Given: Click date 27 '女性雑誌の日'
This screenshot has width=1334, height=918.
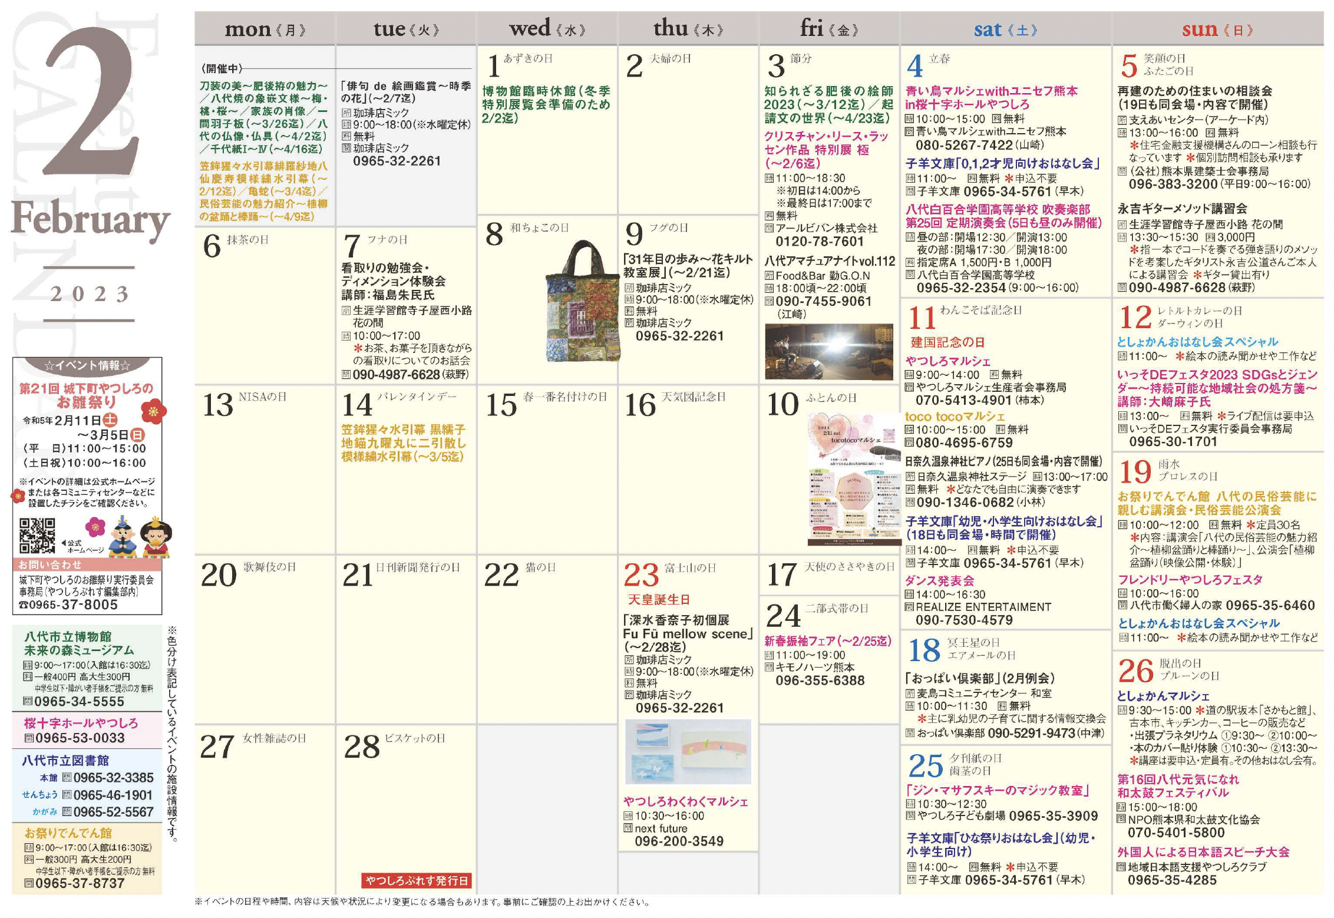Looking at the screenshot, I should pyautogui.click(x=253, y=745).
